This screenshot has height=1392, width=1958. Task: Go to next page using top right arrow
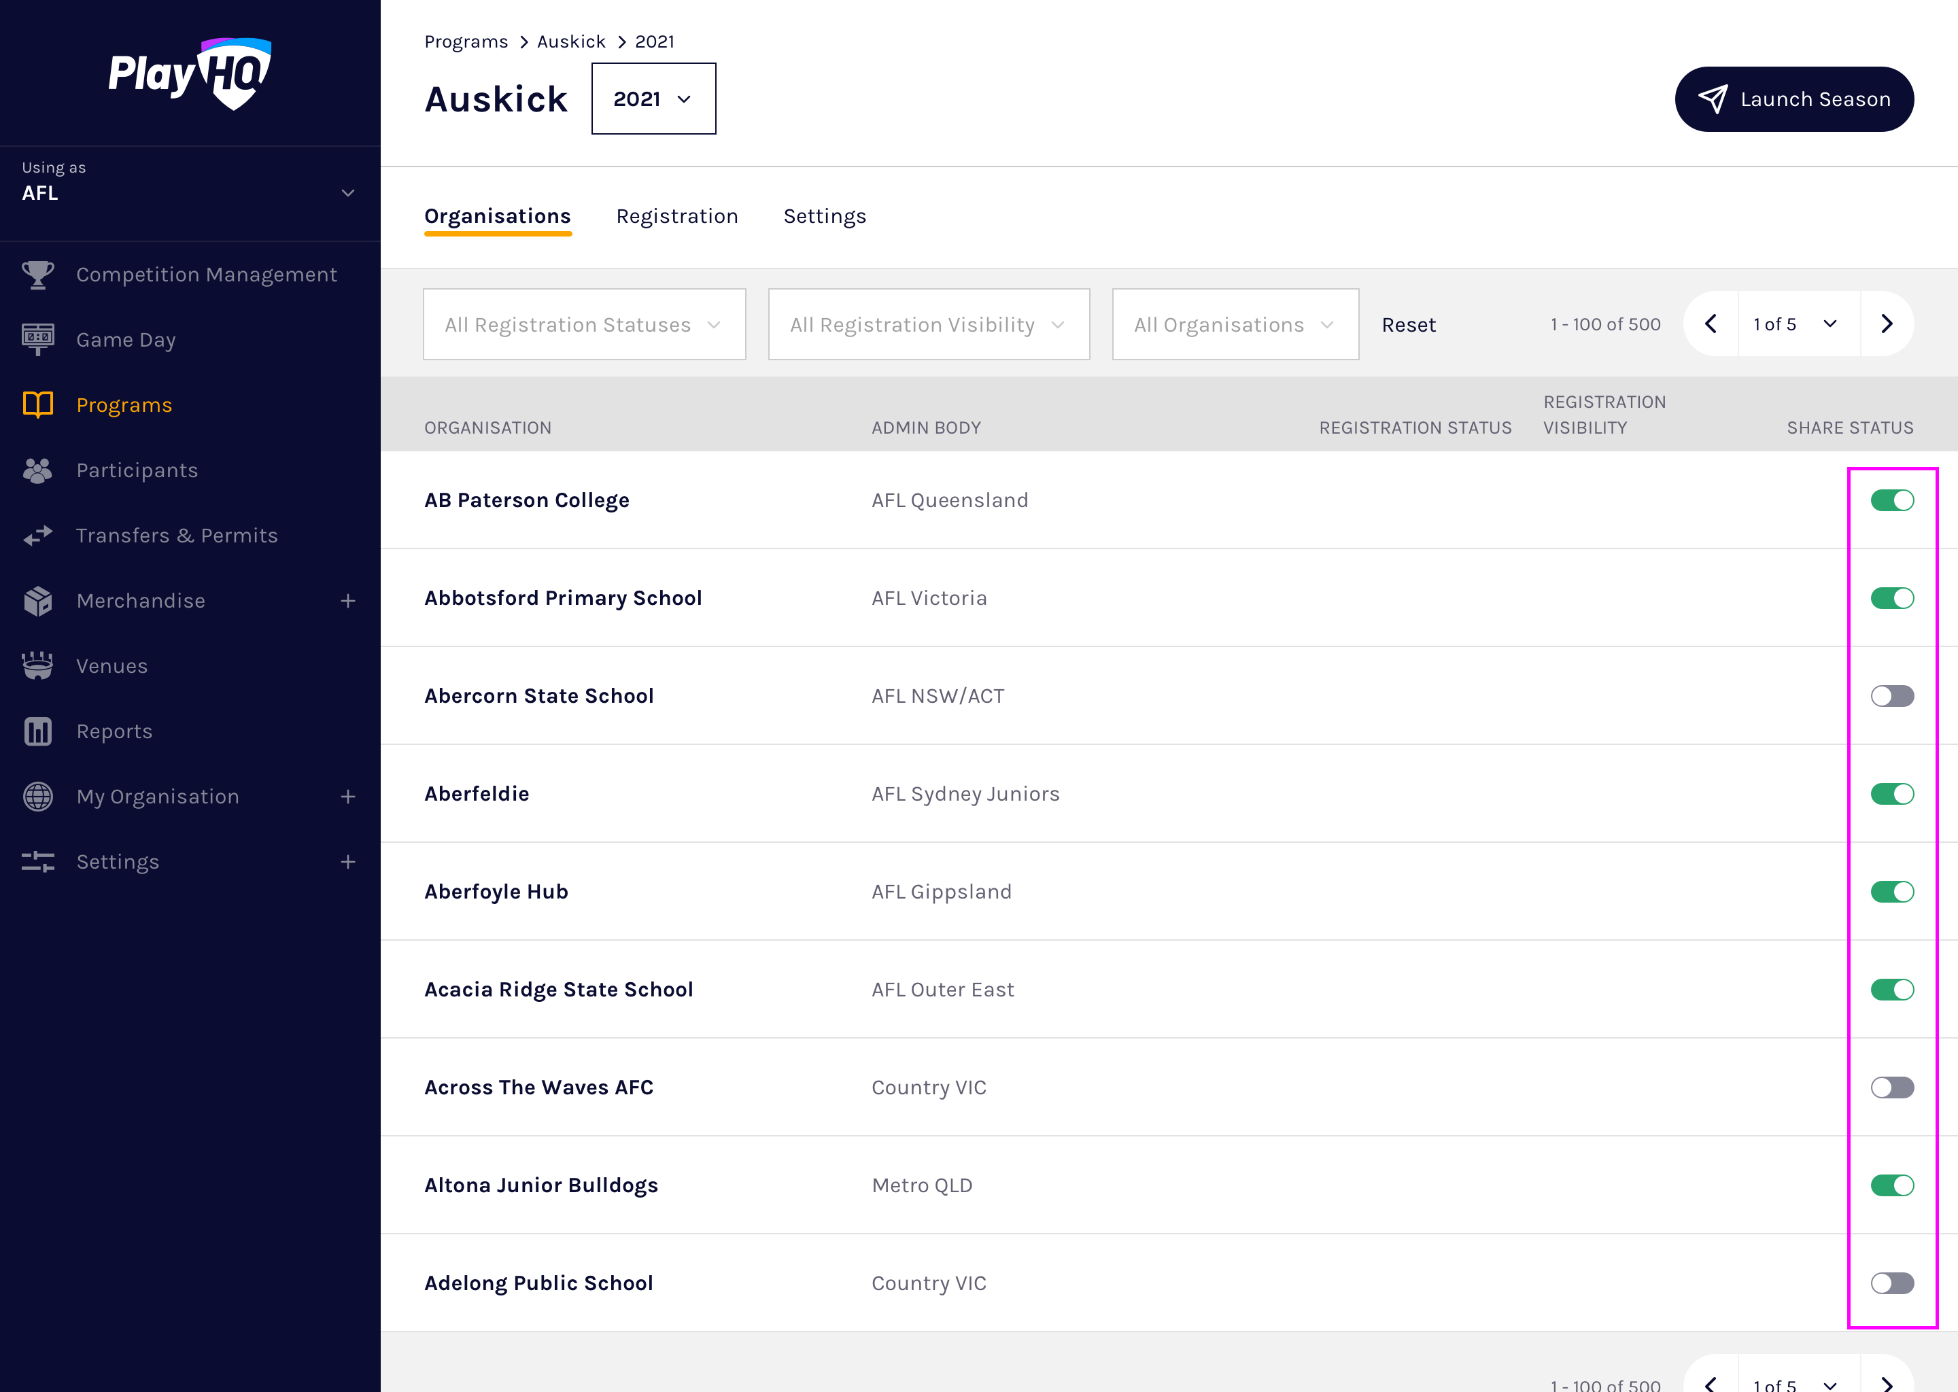(x=1887, y=324)
